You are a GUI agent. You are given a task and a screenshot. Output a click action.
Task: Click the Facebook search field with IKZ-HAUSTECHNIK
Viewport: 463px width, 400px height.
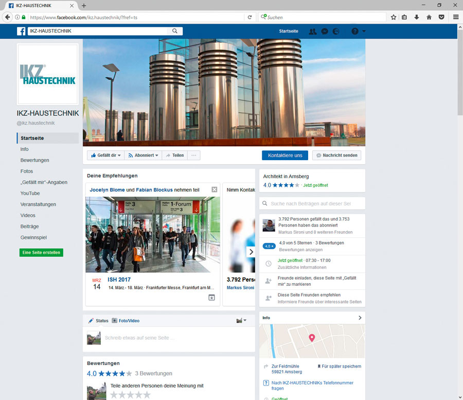[99, 31]
